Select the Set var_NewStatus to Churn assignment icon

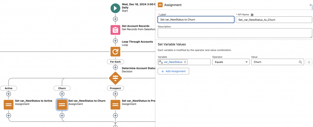(x=62, y=105)
